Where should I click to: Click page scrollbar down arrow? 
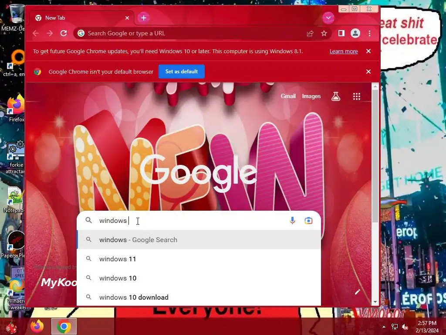coord(375,302)
